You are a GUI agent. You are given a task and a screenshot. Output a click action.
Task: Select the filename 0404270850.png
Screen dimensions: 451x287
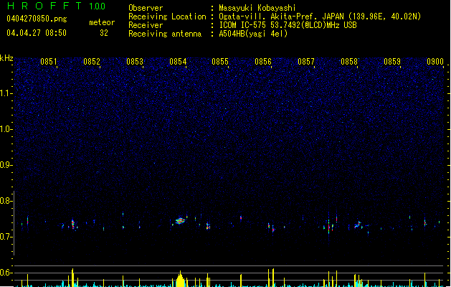[37, 19]
